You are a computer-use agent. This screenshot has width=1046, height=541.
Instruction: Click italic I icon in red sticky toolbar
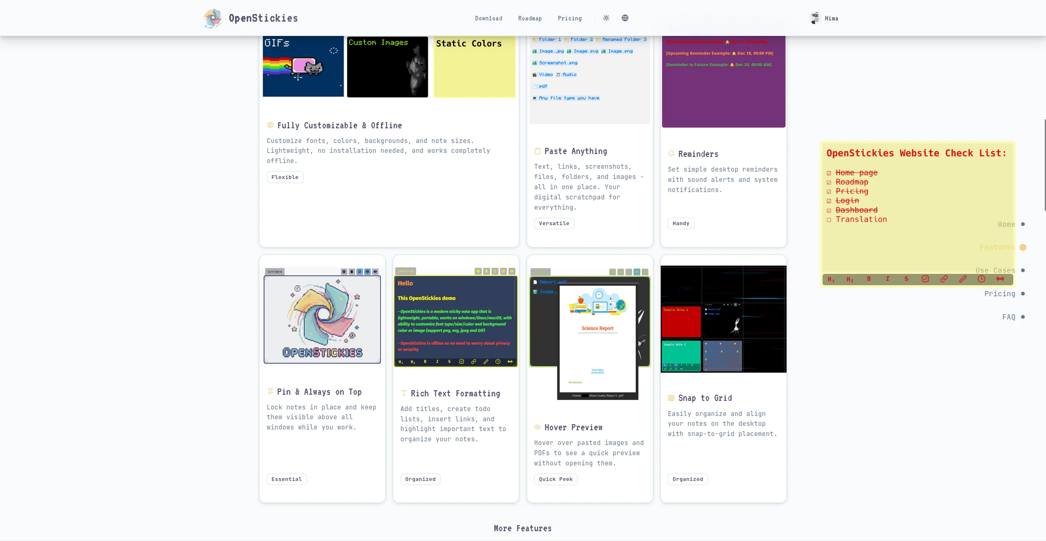(x=887, y=279)
